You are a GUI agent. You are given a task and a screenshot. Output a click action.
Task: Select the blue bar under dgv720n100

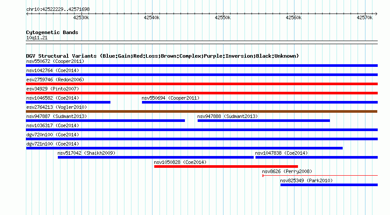coord(202,139)
